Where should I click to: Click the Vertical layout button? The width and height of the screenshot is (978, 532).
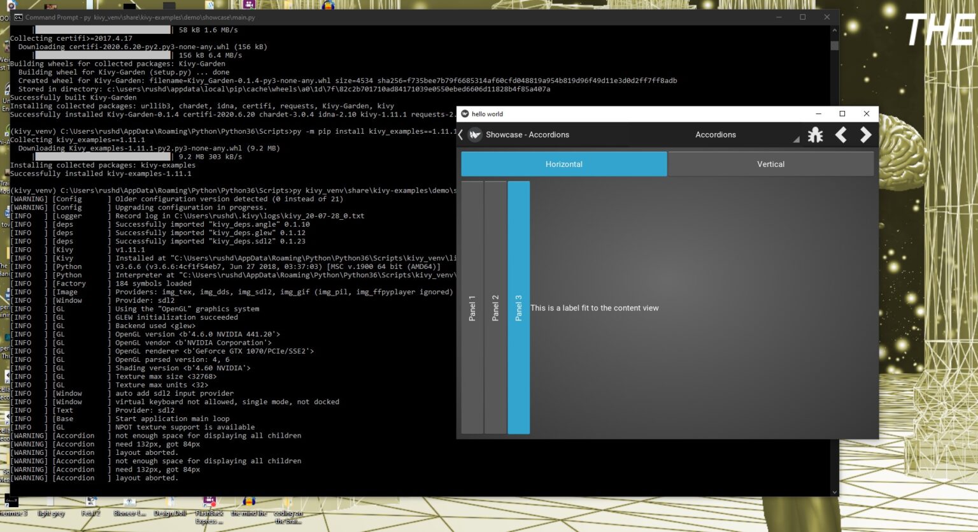point(770,164)
